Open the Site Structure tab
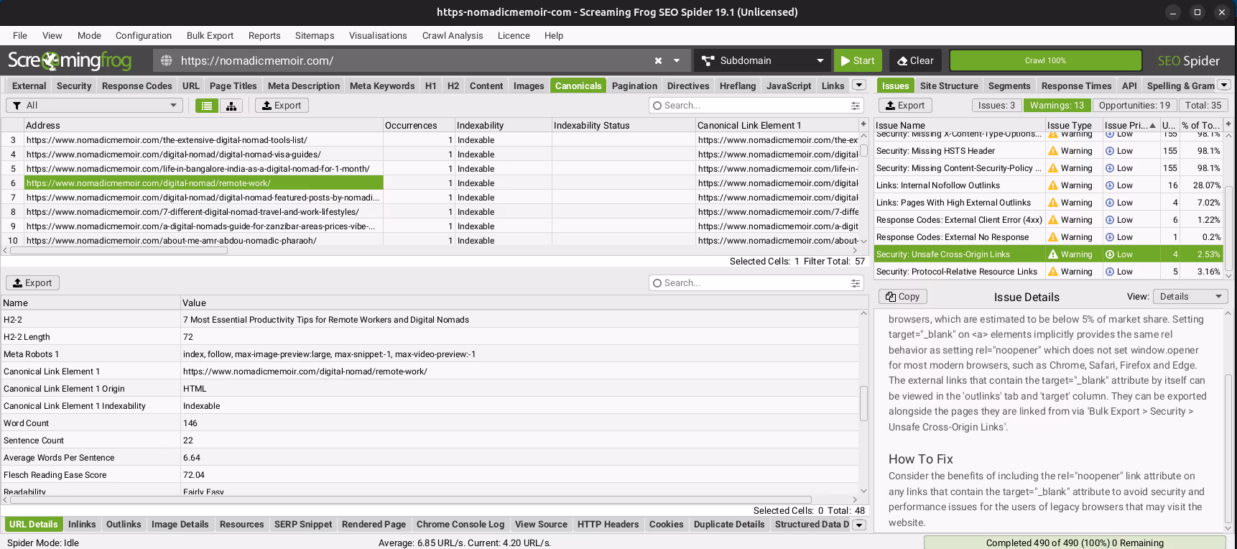Screen dimensions: 1237x549 click(949, 86)
